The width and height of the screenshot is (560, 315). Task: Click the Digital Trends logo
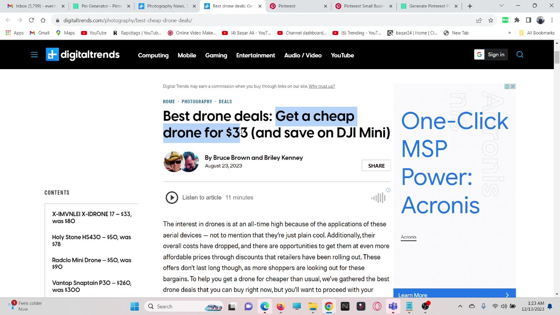(83, 55)
